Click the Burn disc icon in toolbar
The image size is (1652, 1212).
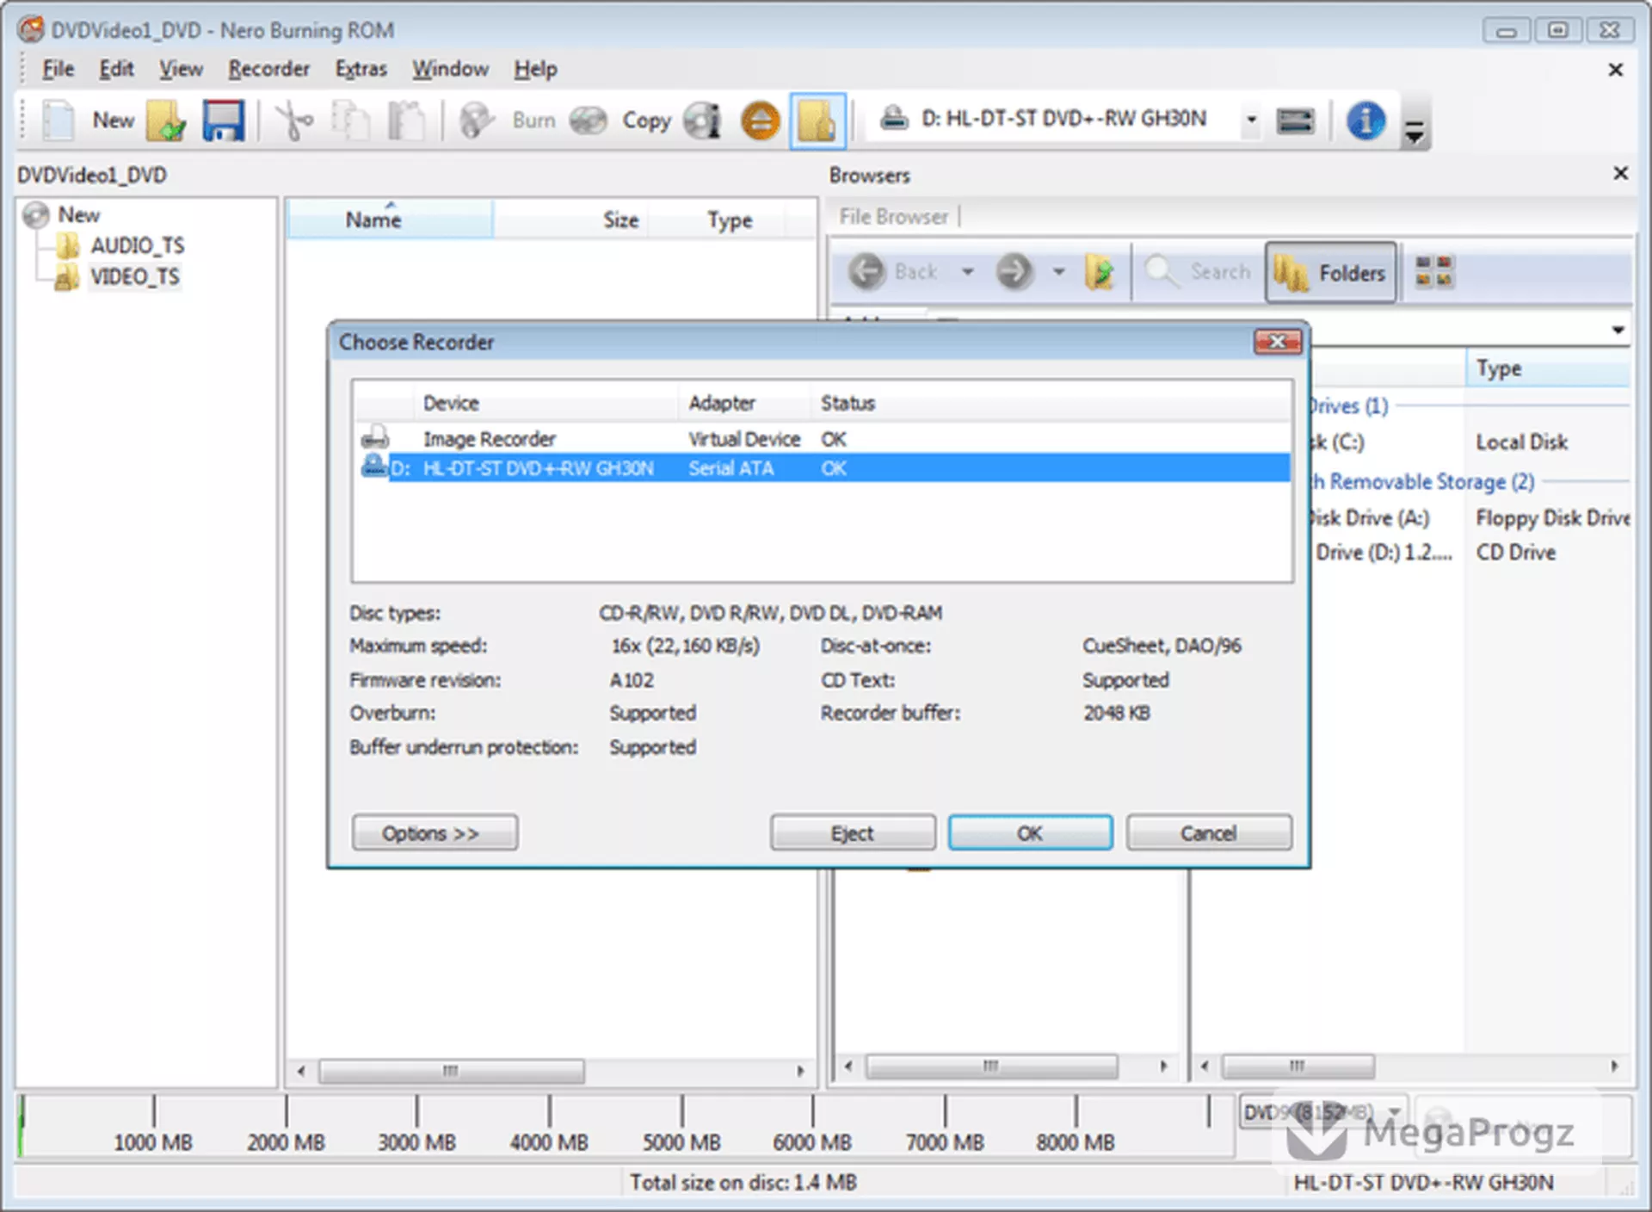pyautogui.click(x=477, y=120)
